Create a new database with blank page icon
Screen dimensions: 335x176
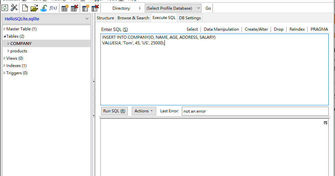(25, 8)
